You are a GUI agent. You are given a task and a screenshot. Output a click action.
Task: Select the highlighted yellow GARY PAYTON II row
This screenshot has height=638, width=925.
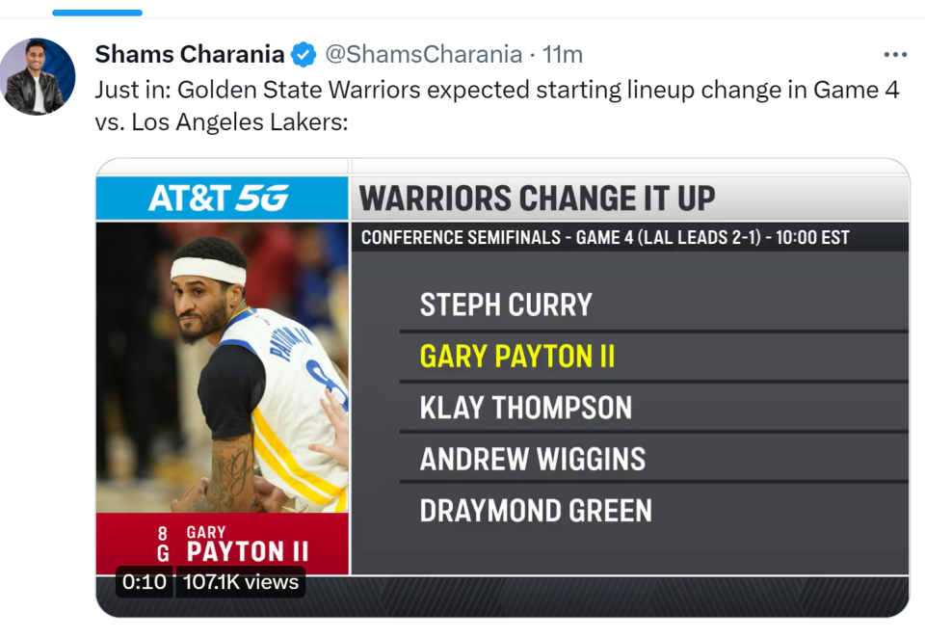coord(517,357)
